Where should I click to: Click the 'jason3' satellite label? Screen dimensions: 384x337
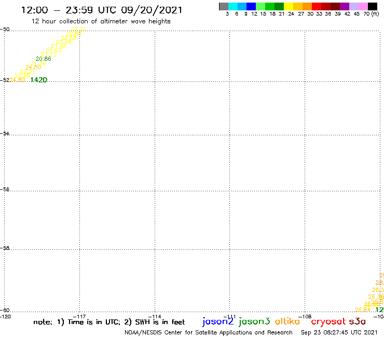pos(254,321)
